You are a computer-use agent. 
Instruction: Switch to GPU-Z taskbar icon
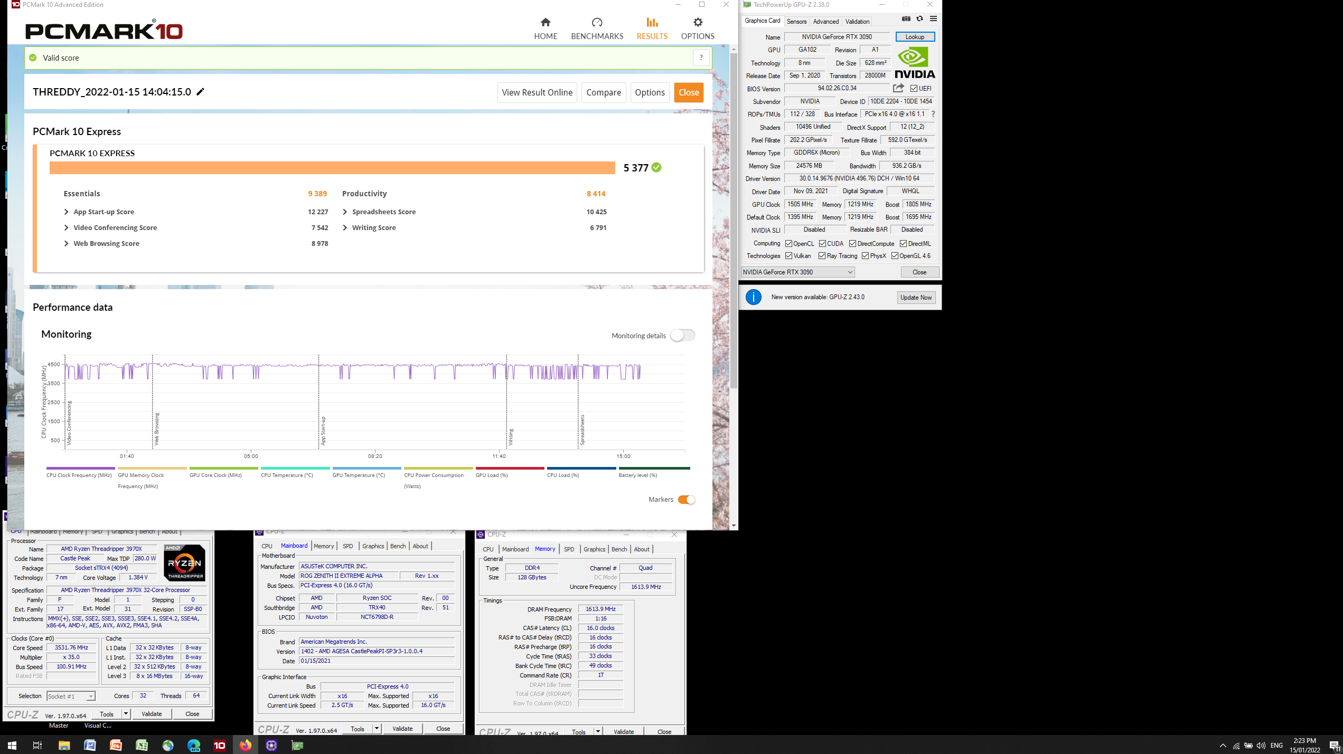(297, 745)
